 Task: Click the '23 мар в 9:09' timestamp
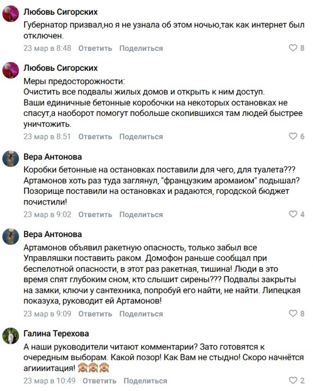47,314
